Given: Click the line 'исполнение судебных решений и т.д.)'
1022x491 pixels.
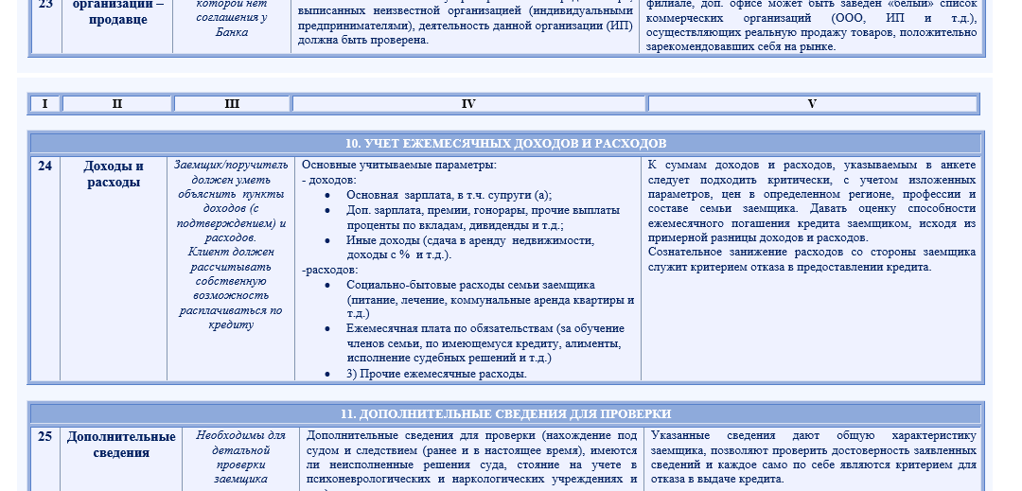Looking at the screenshot, I should pyautogui.click(x=449, y=359).
